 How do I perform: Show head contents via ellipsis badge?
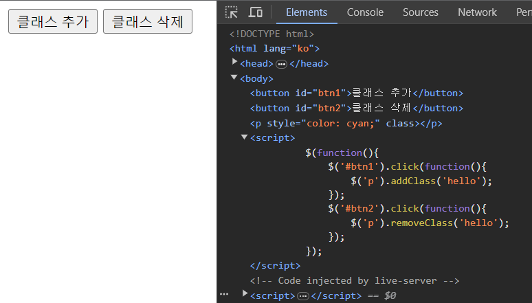(281, 64)
